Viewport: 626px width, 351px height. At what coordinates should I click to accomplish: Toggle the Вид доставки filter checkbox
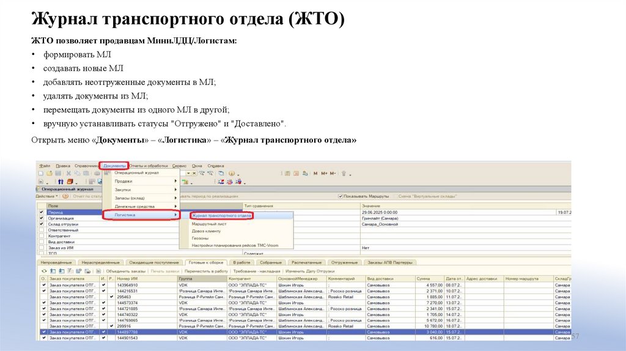[41, 242]
